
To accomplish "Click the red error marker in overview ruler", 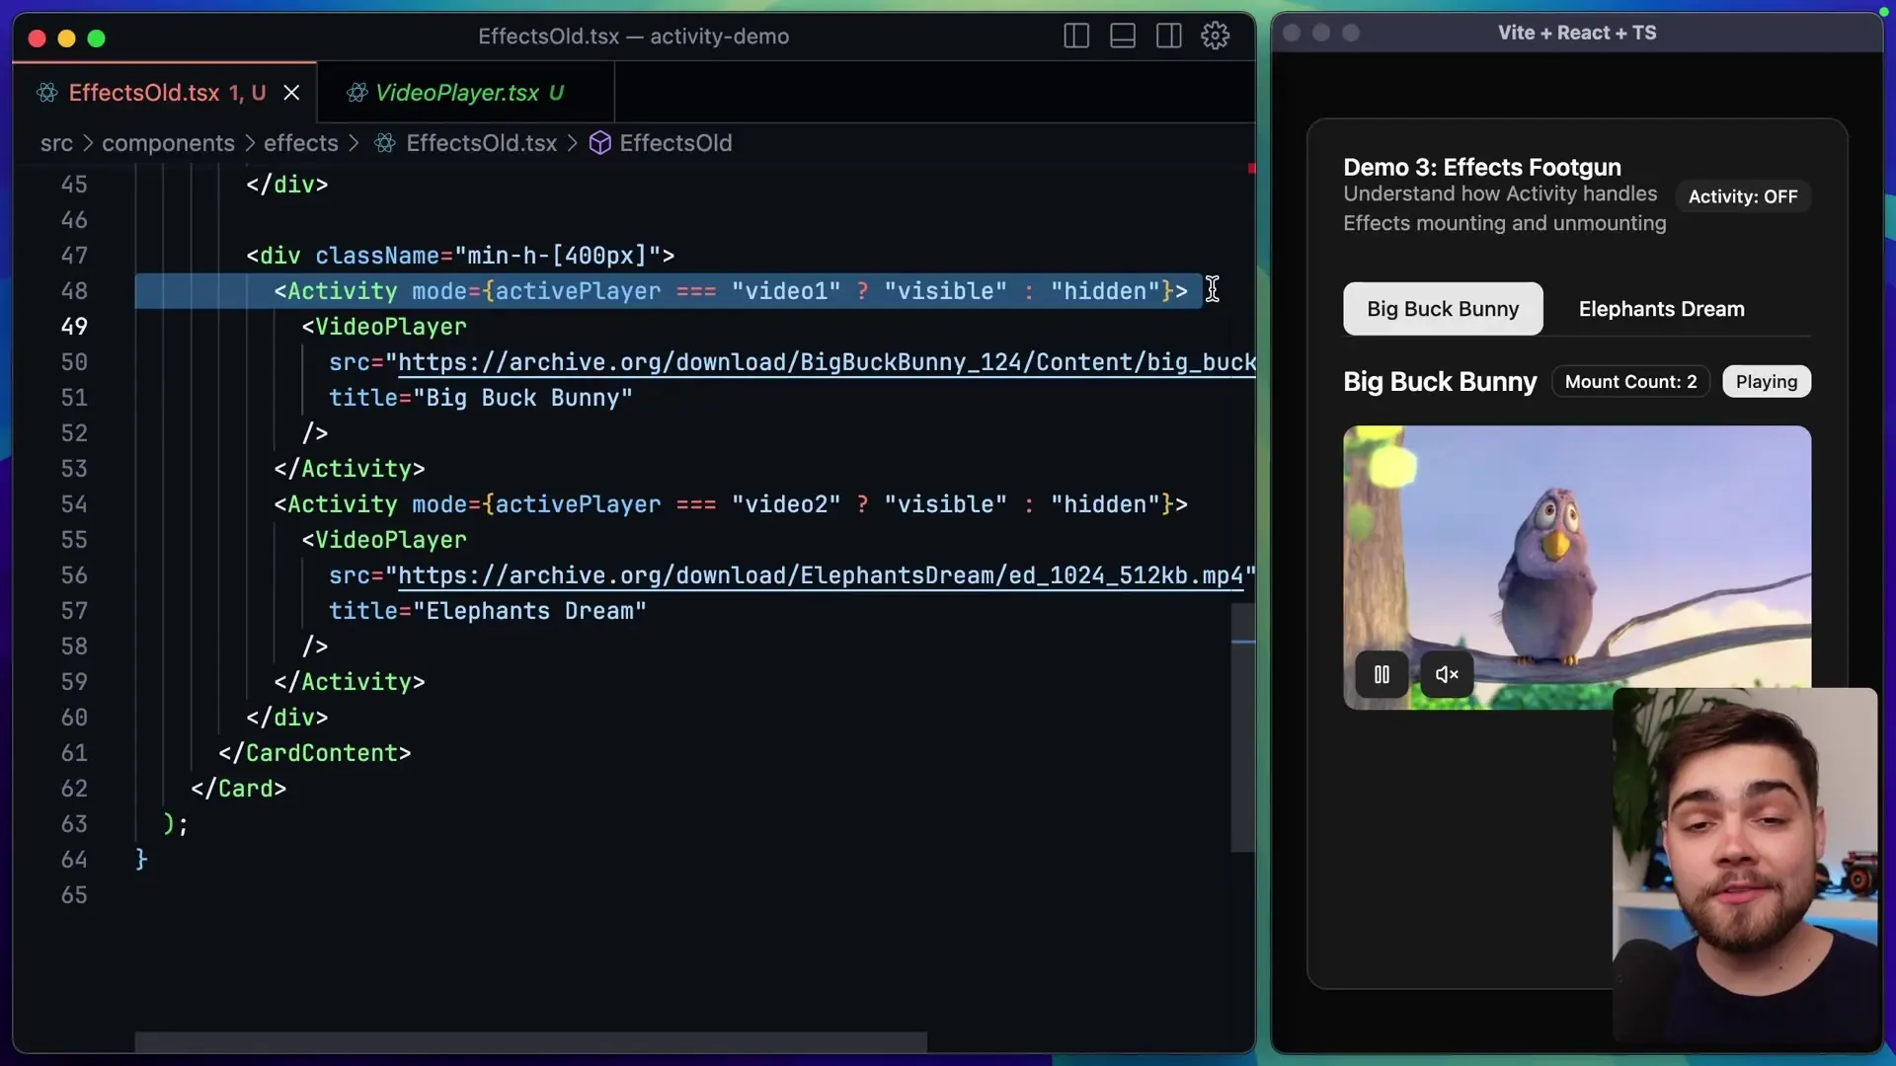I will 1251,169.
